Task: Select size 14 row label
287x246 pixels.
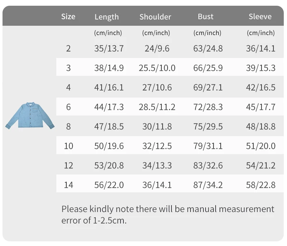Action: point(69,185)
